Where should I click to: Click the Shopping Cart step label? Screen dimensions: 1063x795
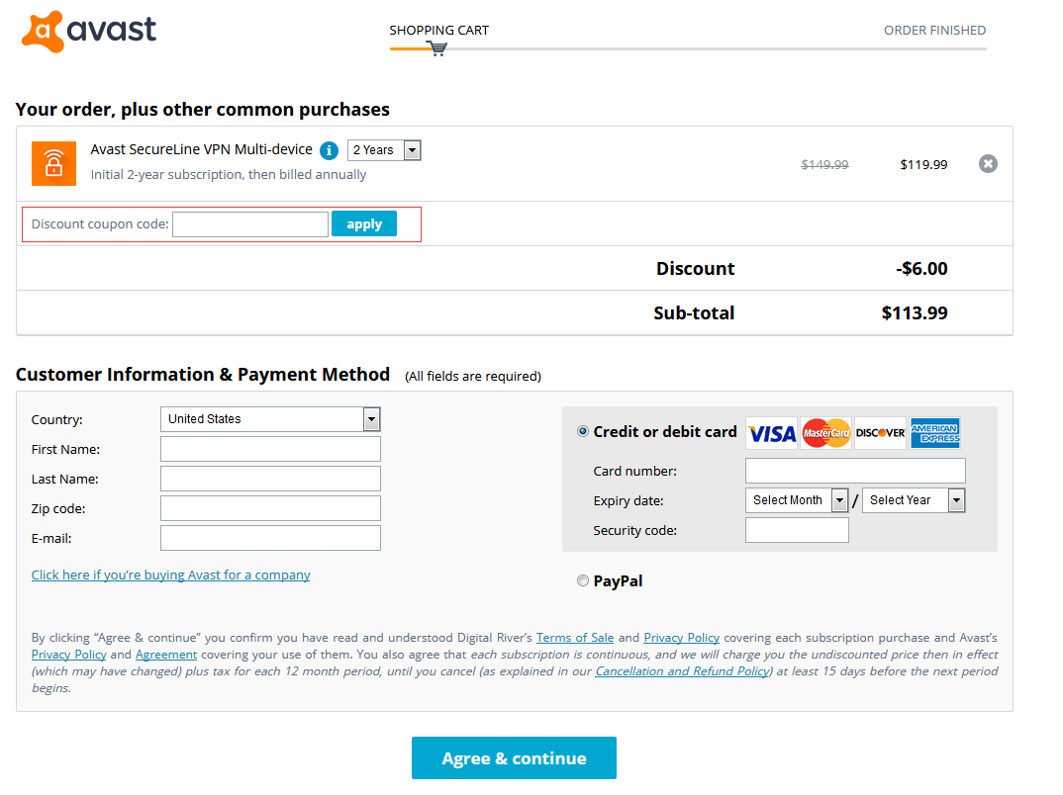(x=438, y=31)
